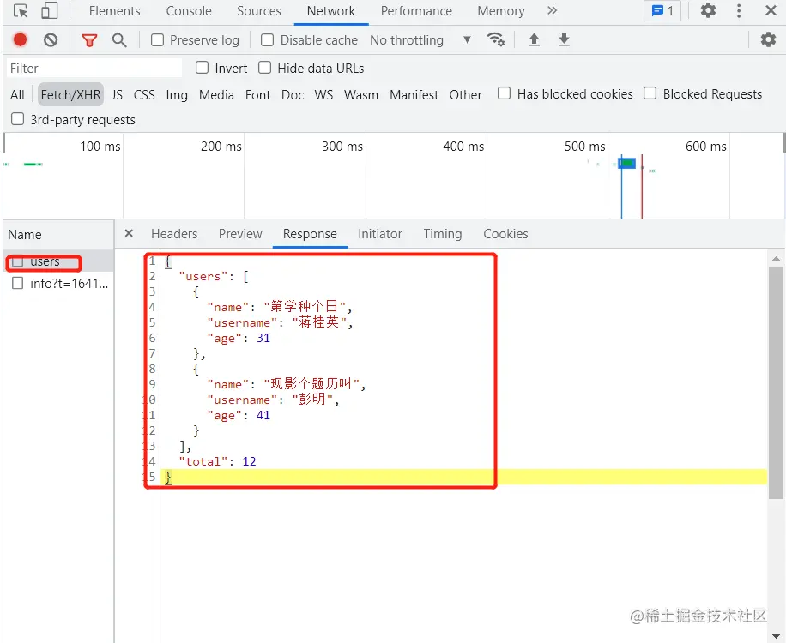Screen dimensions: 786x643
Task: Open network search magnifier
Action: tap(118, 40)
